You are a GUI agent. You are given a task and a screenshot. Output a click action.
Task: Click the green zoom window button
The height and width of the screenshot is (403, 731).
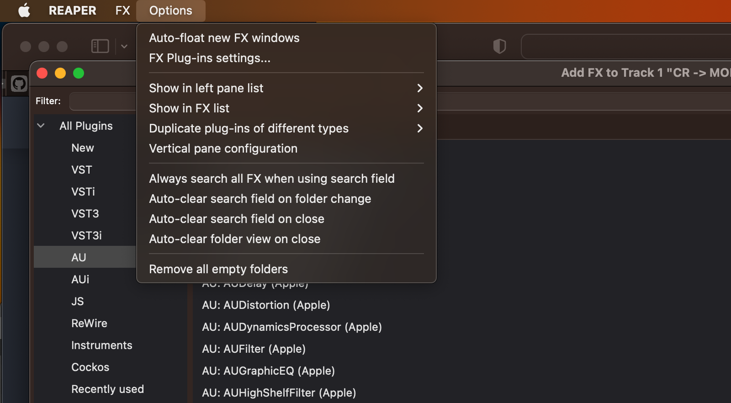click(79, 73)
